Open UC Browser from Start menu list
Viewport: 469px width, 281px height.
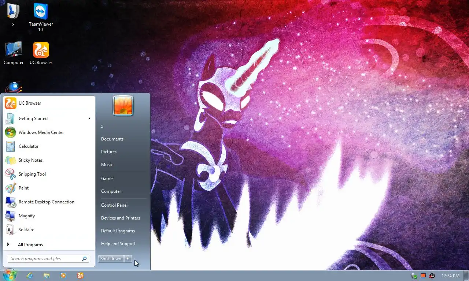tap(49, 103)
